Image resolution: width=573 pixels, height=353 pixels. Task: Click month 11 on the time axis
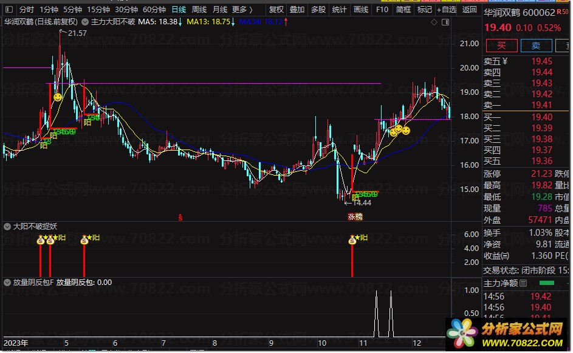tap(363, 343)
